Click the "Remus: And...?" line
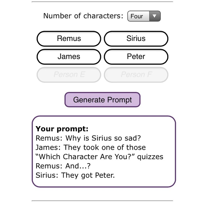The image size is (205, 202). (63, 166)
